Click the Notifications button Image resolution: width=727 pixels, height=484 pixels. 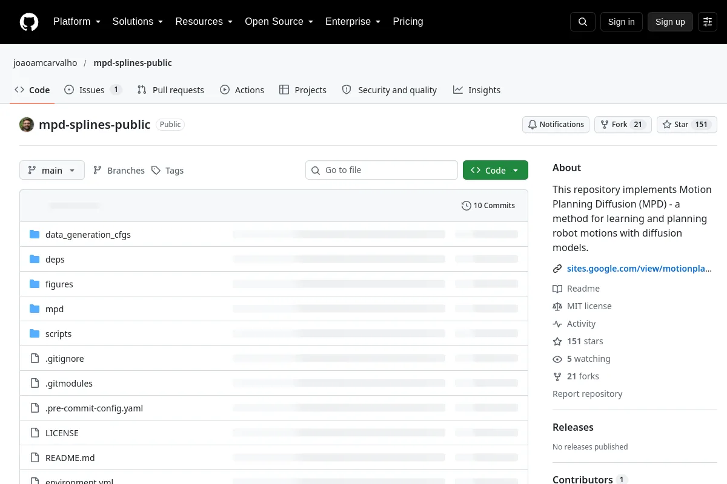click(556, 125)
